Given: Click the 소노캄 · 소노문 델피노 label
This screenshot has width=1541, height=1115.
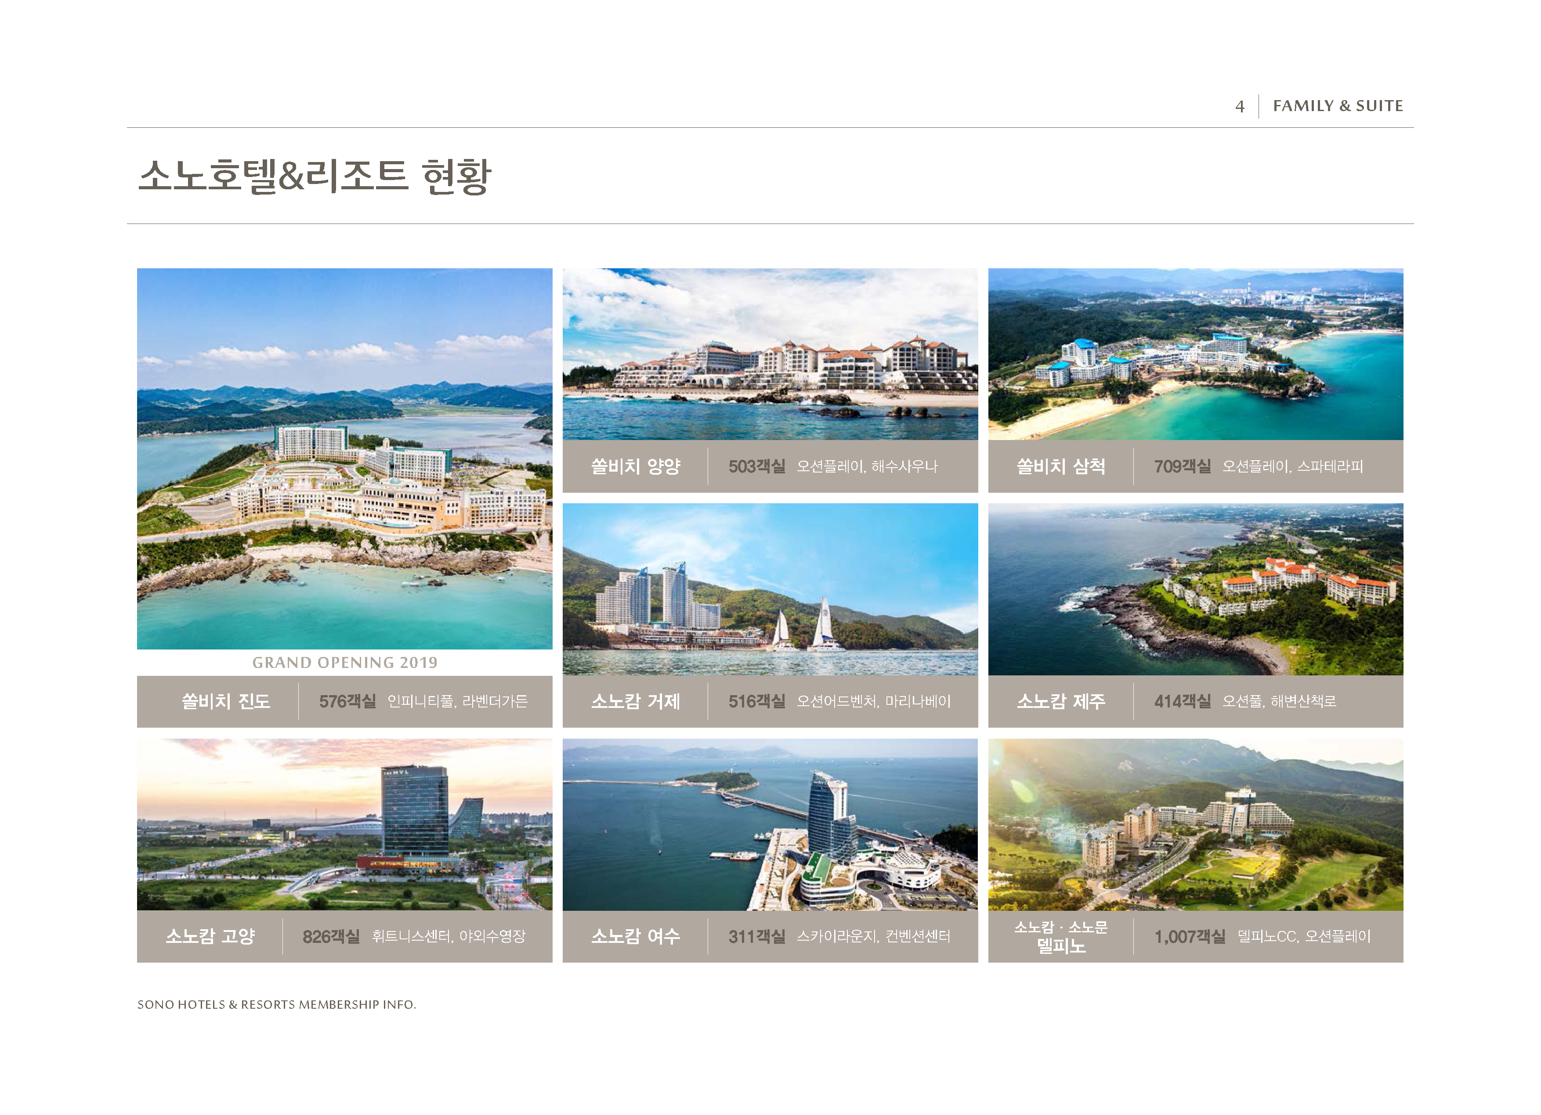Looking at the screenshot, I should 1060,937.
